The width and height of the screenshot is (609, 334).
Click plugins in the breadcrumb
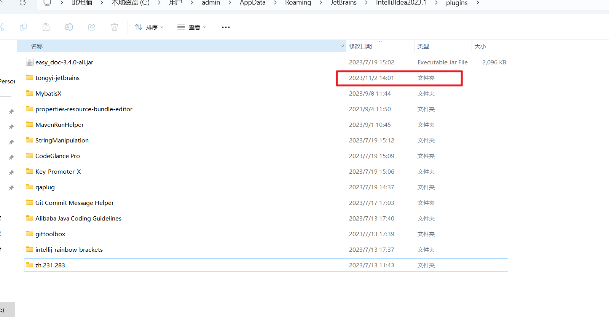pos(457,3)
